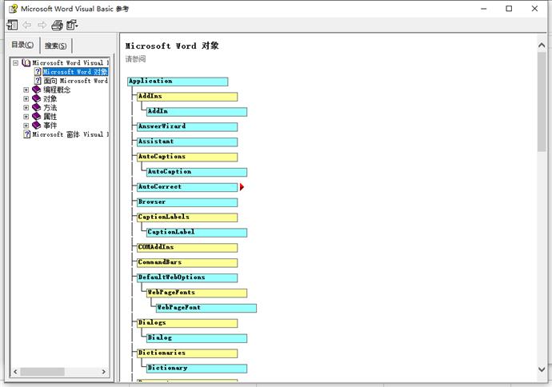Open the Application object box
552x387 pixels.
point(178,82)
